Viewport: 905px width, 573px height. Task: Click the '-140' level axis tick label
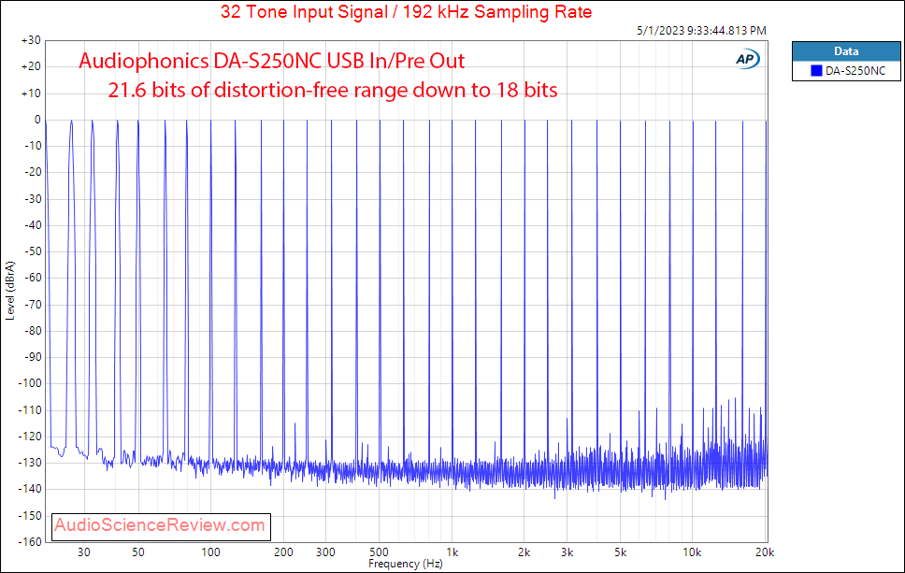pyautogui.click(x=30, y=489)
